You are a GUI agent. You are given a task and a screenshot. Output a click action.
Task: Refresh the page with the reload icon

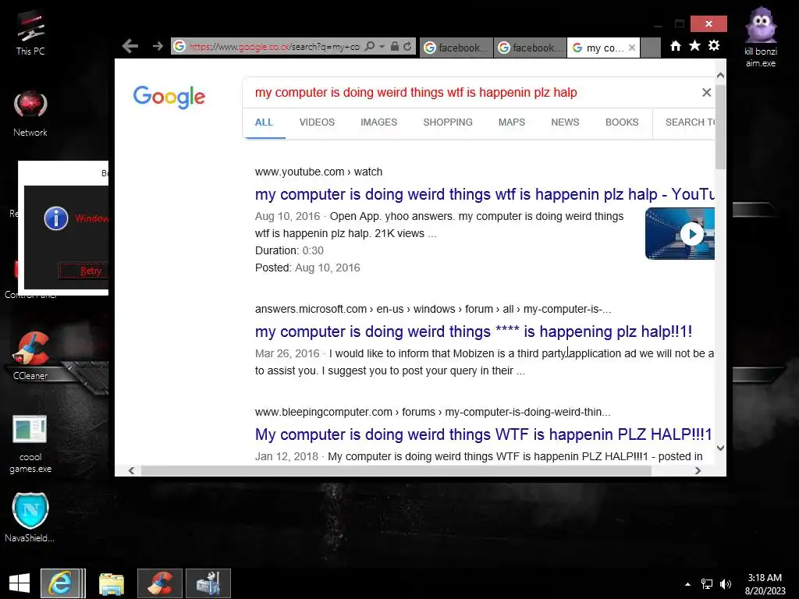[x=407, y=46]
